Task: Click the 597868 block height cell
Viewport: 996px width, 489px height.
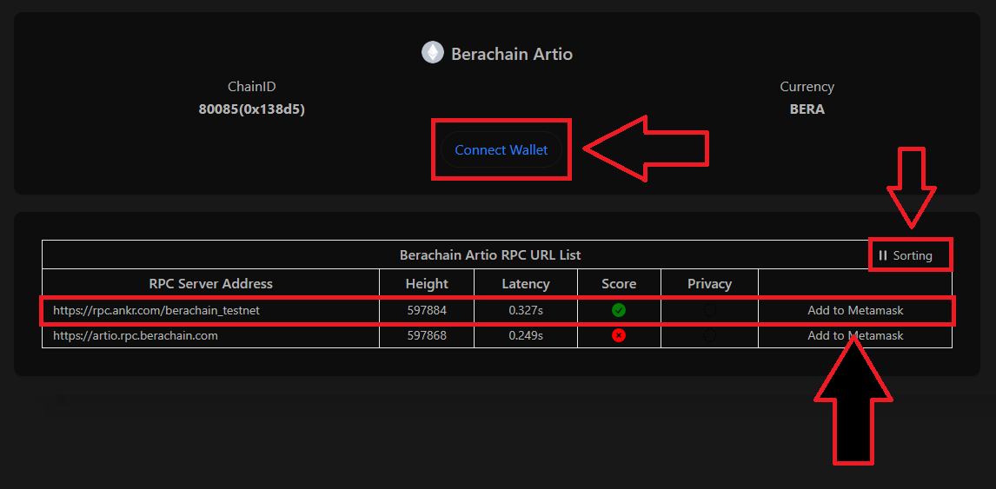Action: 427,335
